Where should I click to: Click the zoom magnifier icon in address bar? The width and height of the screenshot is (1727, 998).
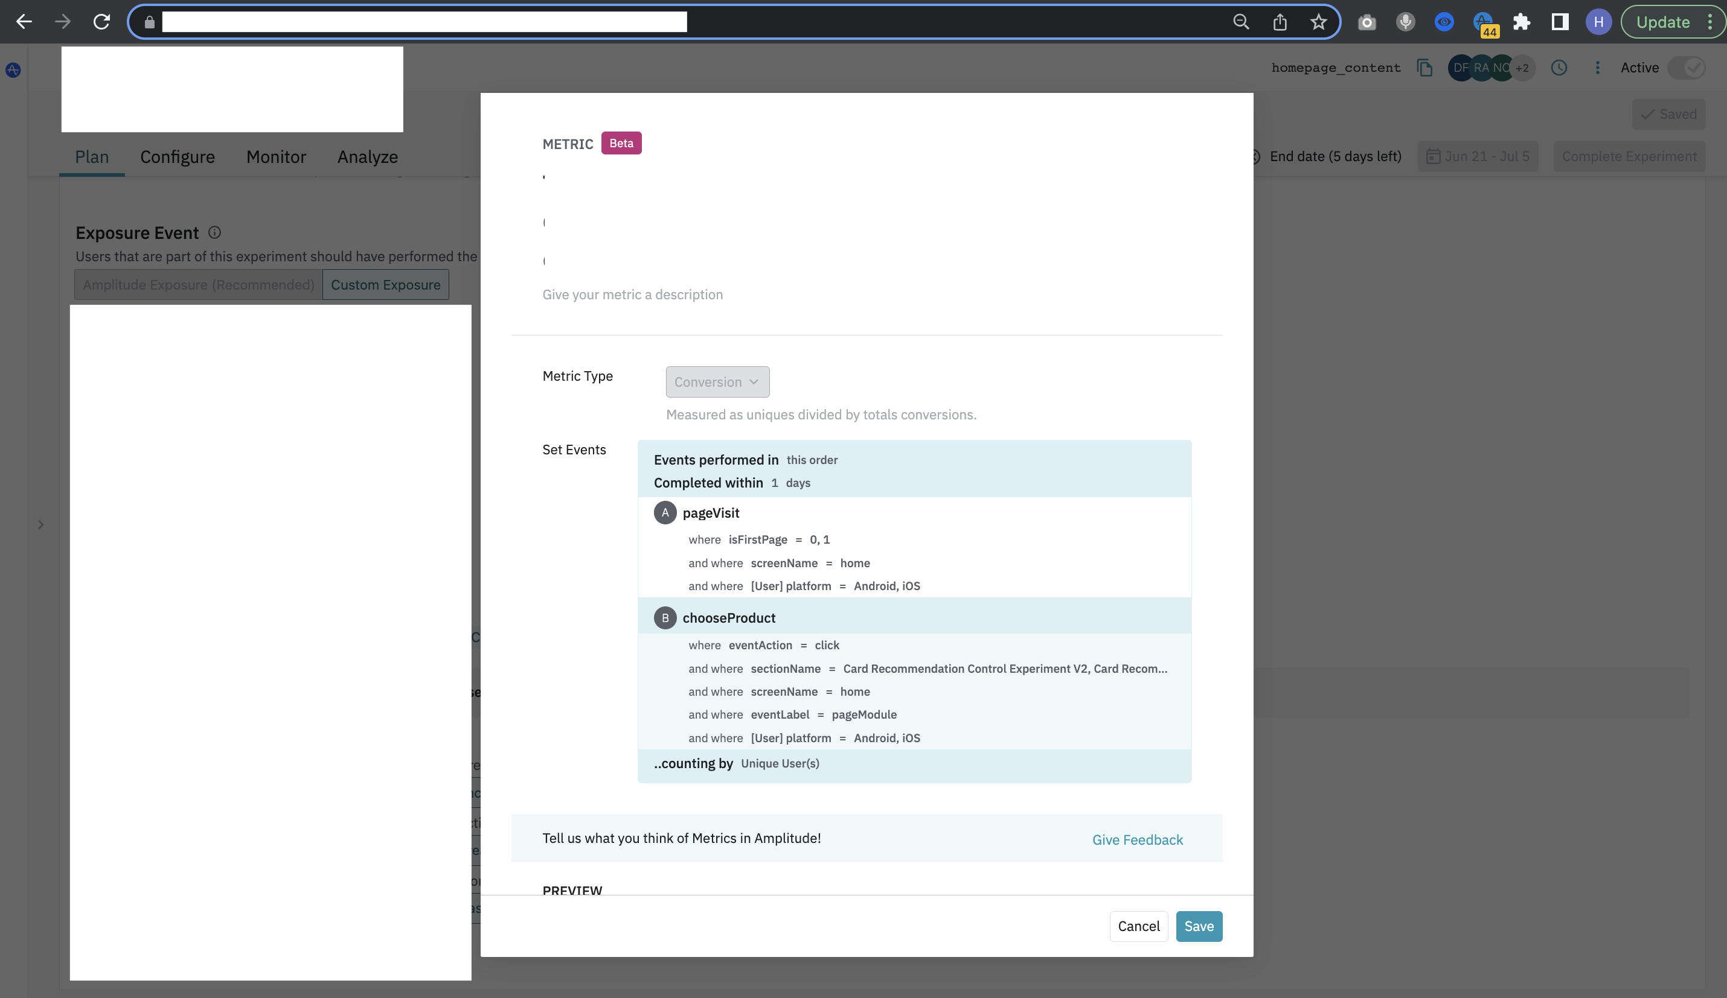[x=1241, y=22]
